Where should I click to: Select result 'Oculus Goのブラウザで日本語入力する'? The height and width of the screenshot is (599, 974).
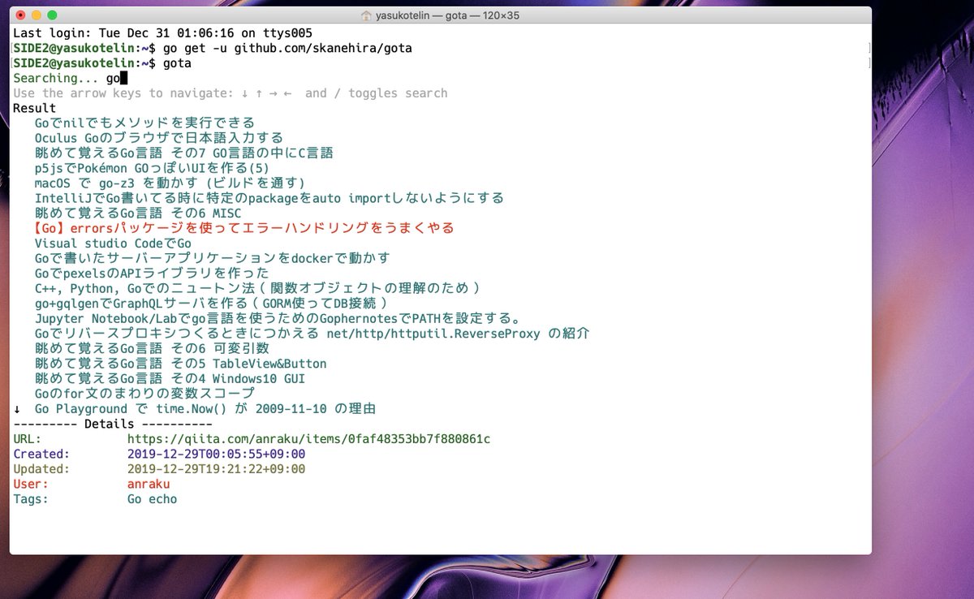159,138
